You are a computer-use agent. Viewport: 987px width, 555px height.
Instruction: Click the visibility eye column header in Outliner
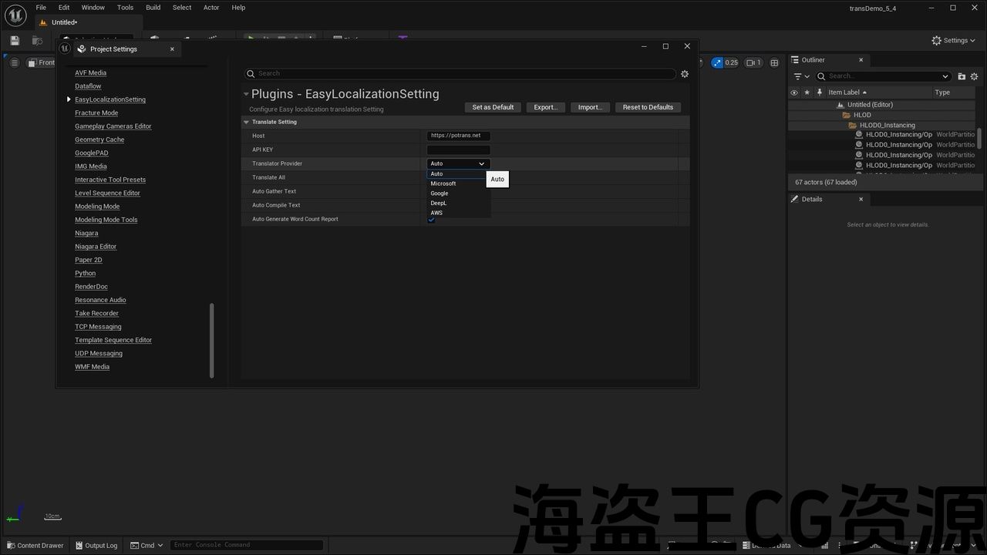point(794,92)
